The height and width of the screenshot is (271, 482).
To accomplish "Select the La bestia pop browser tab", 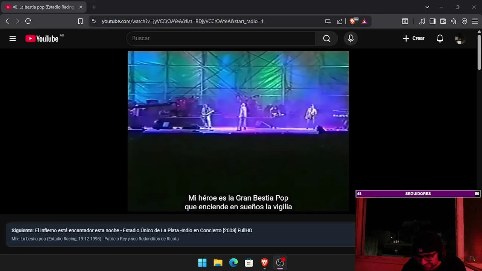I will (x=44, y=7).
